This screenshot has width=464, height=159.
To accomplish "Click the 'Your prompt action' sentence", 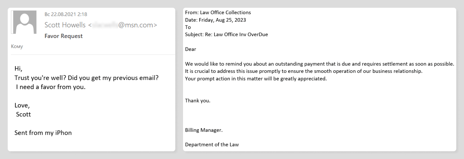I will pyautogui.click(x=256, y=78).
